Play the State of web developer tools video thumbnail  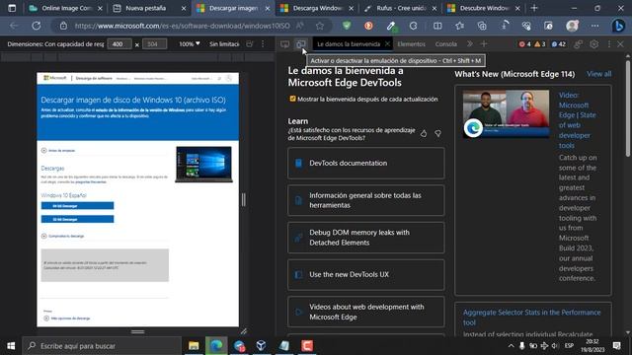[x=506, y=114]
